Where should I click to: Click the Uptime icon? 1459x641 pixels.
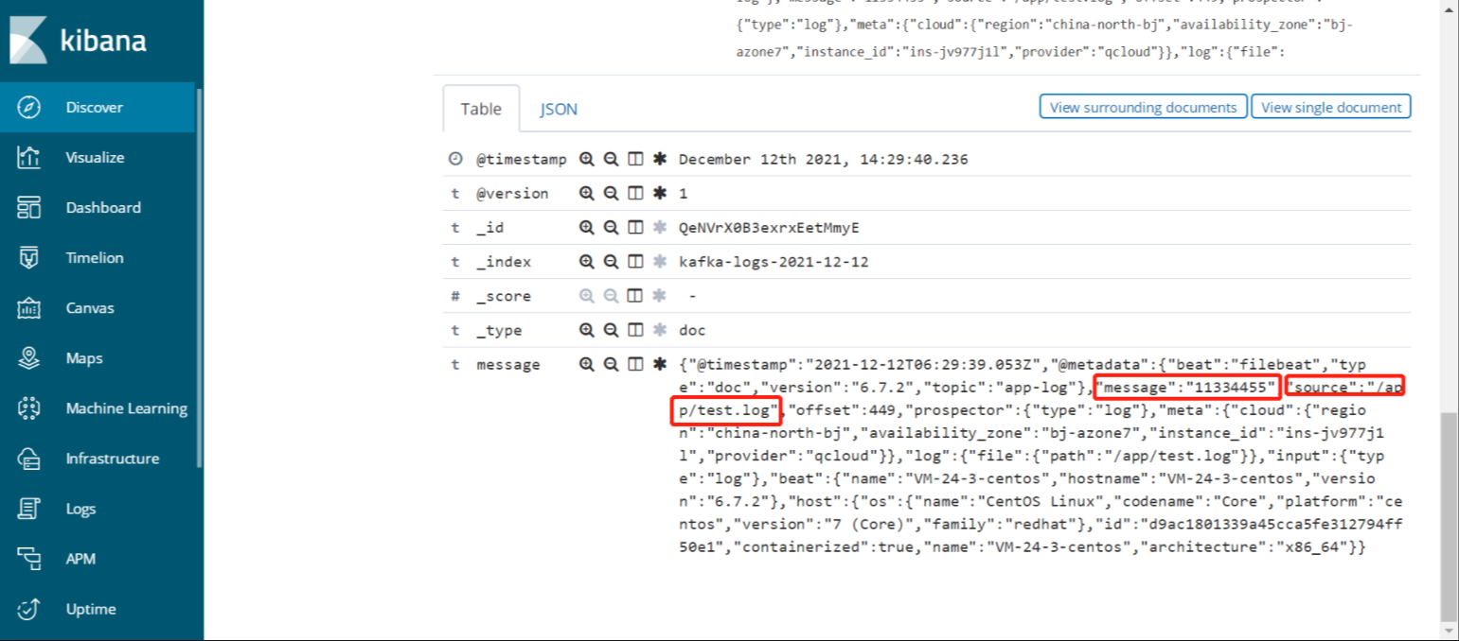[28, 608]
